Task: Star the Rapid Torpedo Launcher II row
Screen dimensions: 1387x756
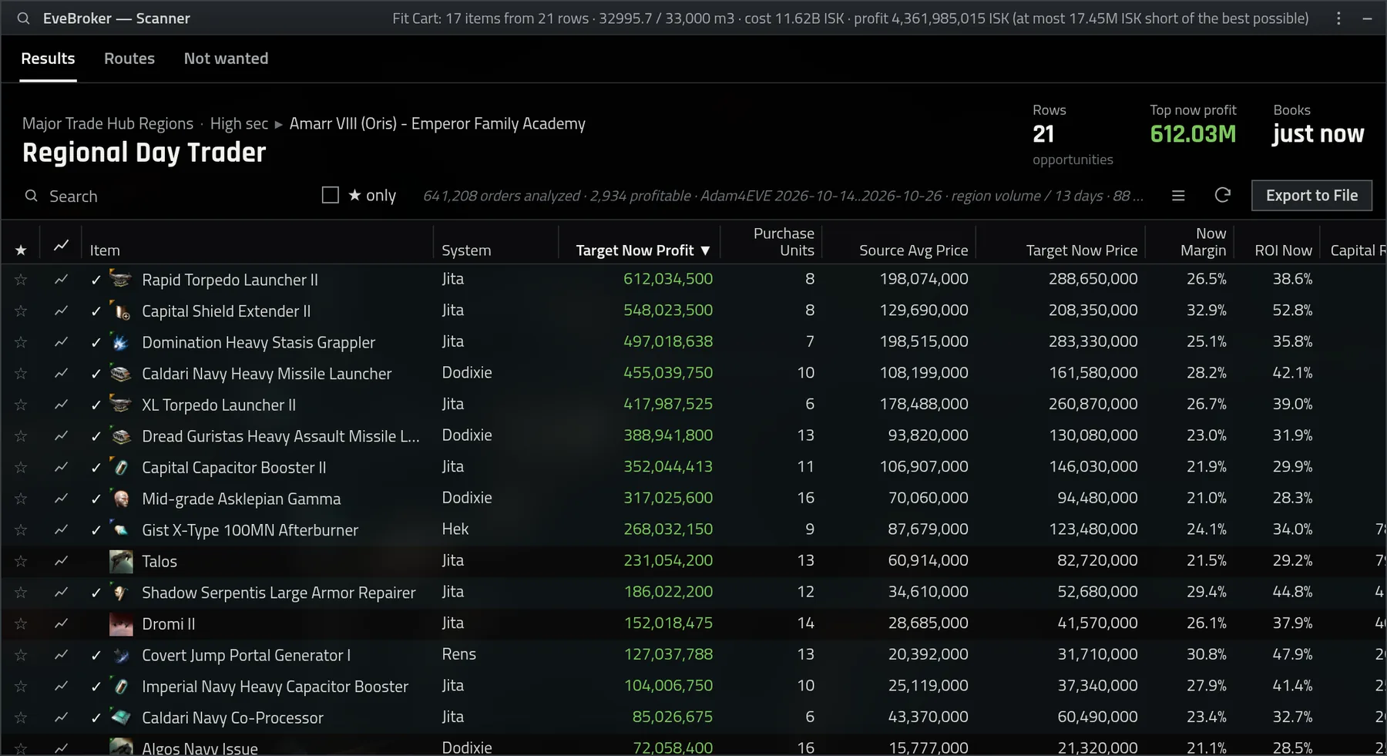Action: (21, 280)
